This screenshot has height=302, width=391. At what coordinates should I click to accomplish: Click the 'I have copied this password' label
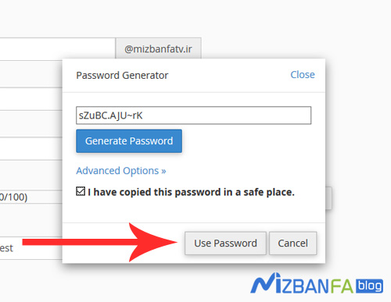[x=191, y=192]
